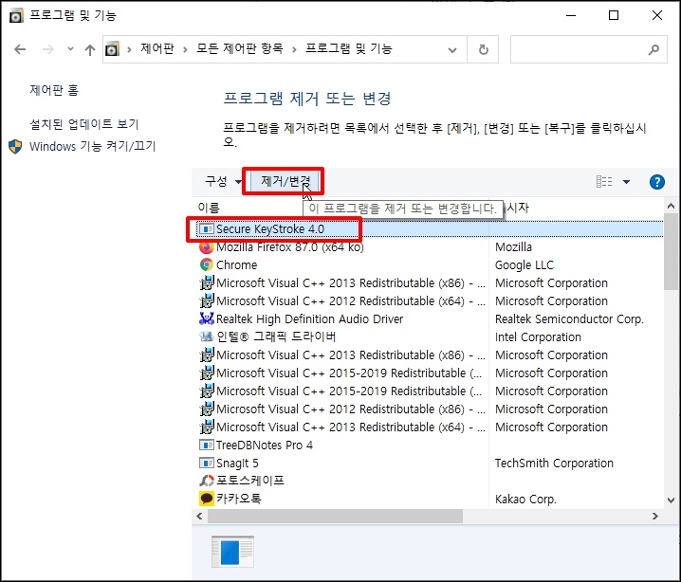Screen dimensions: 681x582
Task: Click 프로그램 및 기능 breadcrumb
Action: 349,48
